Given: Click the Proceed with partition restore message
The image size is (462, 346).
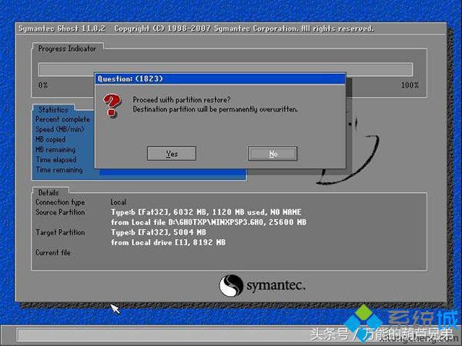Looking at the screenshot, I should (x=182, y=100).
